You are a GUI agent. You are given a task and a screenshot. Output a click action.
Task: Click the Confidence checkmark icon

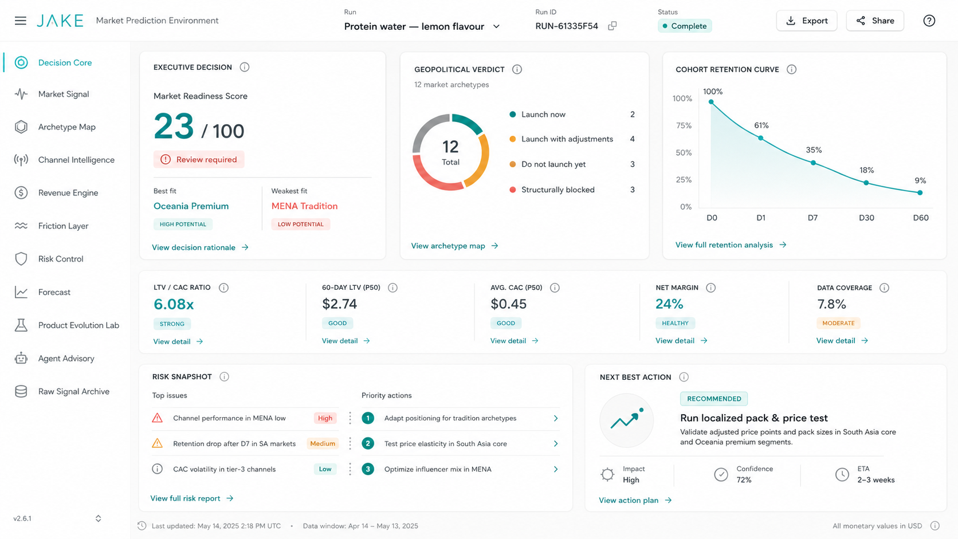pos(721,474)
